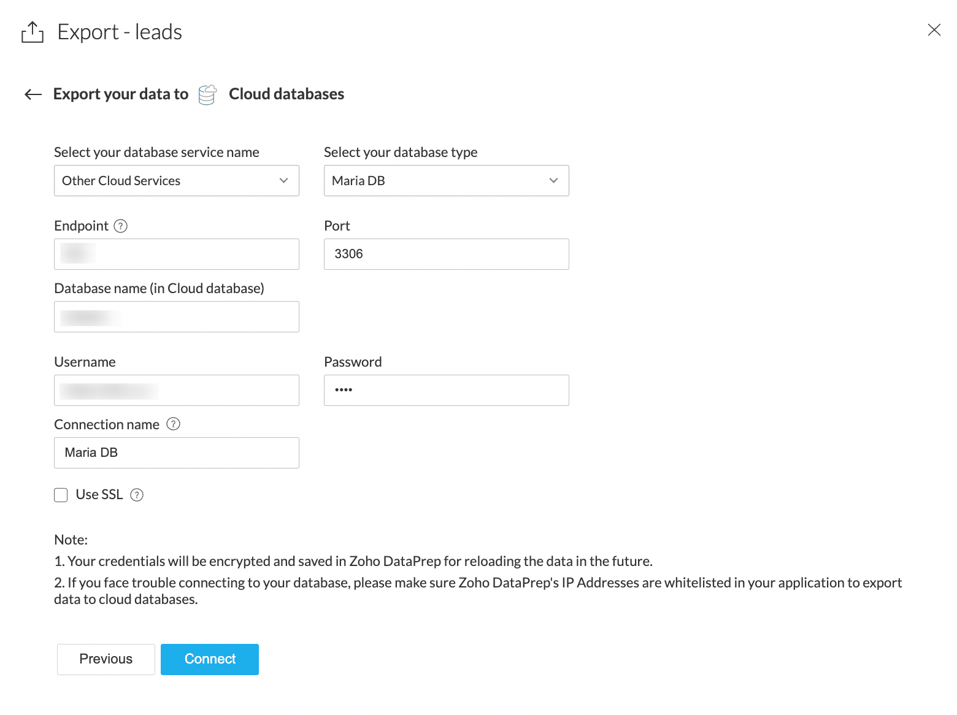
Task: Open the Endpoint help tooltip icon
Action: 121,226
